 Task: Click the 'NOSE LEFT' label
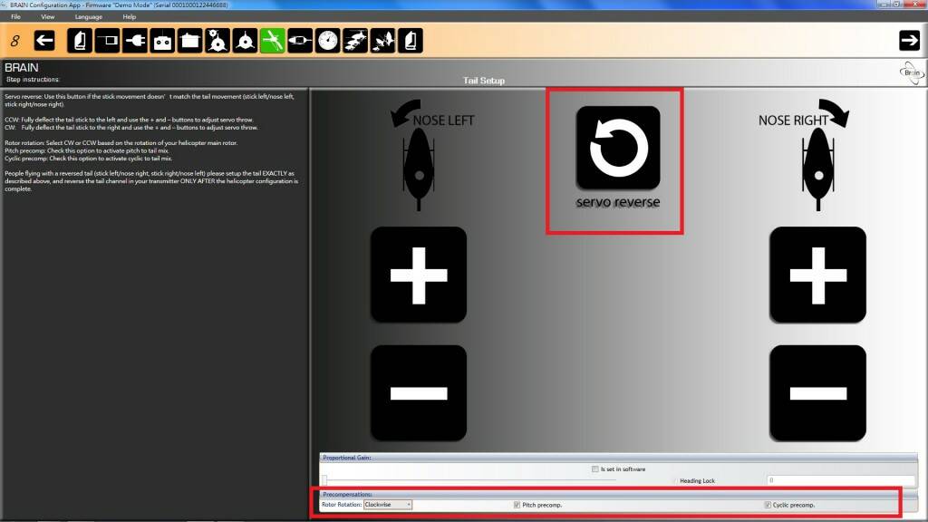point(443,121)
